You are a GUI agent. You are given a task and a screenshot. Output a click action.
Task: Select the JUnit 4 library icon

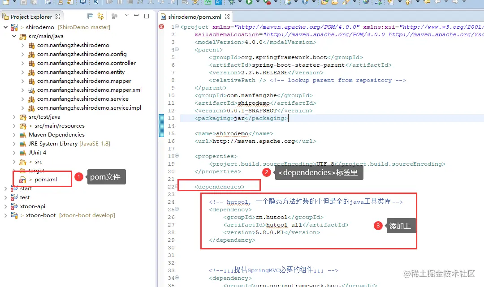tap(23, 153)
